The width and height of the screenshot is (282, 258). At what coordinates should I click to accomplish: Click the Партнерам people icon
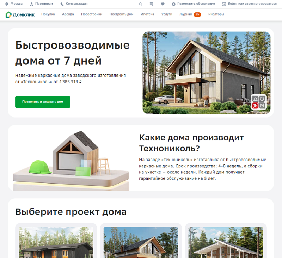tap(32, 4)
